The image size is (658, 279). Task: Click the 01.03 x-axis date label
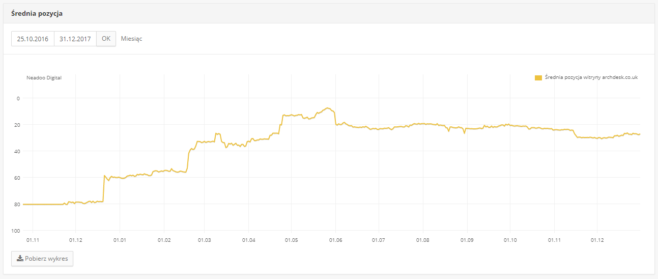tap(204, 240)
